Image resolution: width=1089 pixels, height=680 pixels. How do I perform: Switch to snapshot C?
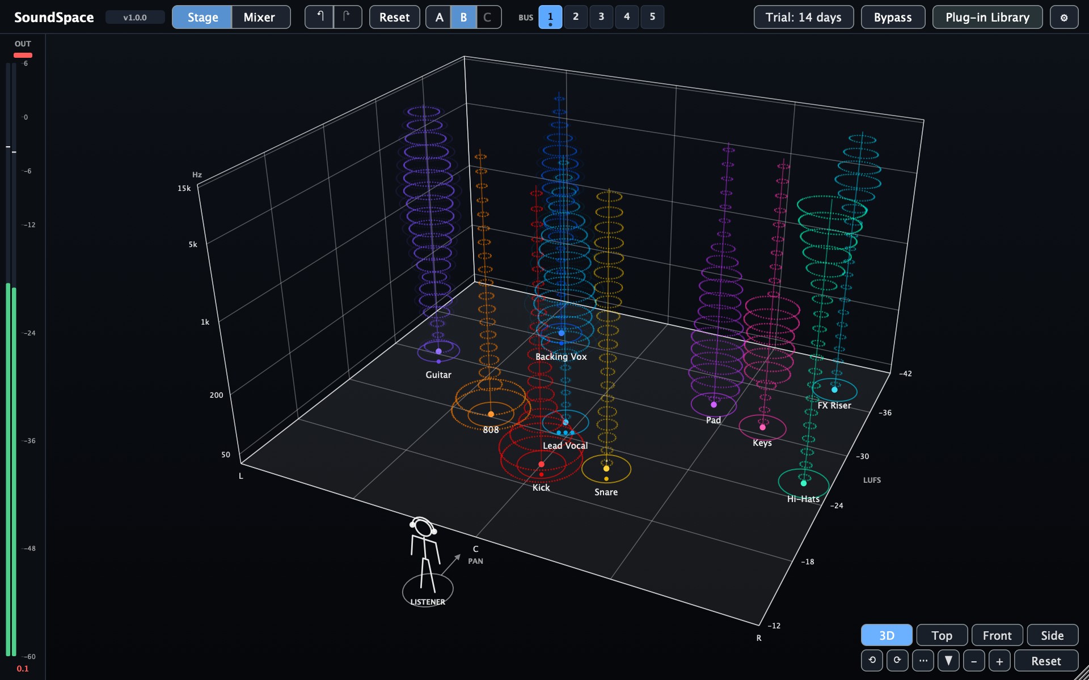coord(488,17)
